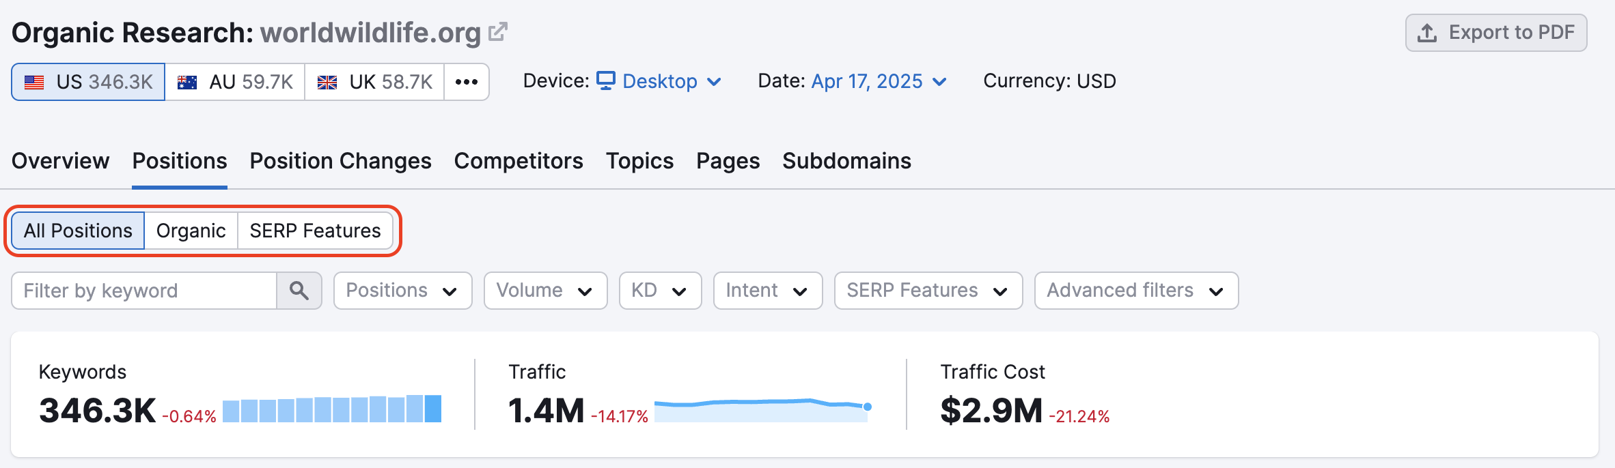
Task: Open the Device Desktop dropdown
Action: tap(659, 81)
